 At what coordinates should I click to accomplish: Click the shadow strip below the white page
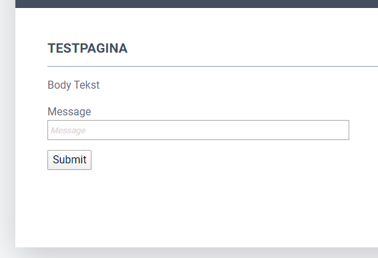[x=196, y=253]
